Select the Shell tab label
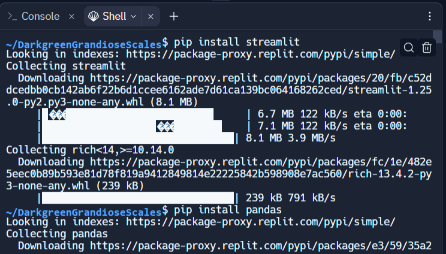 pos(114,16)
